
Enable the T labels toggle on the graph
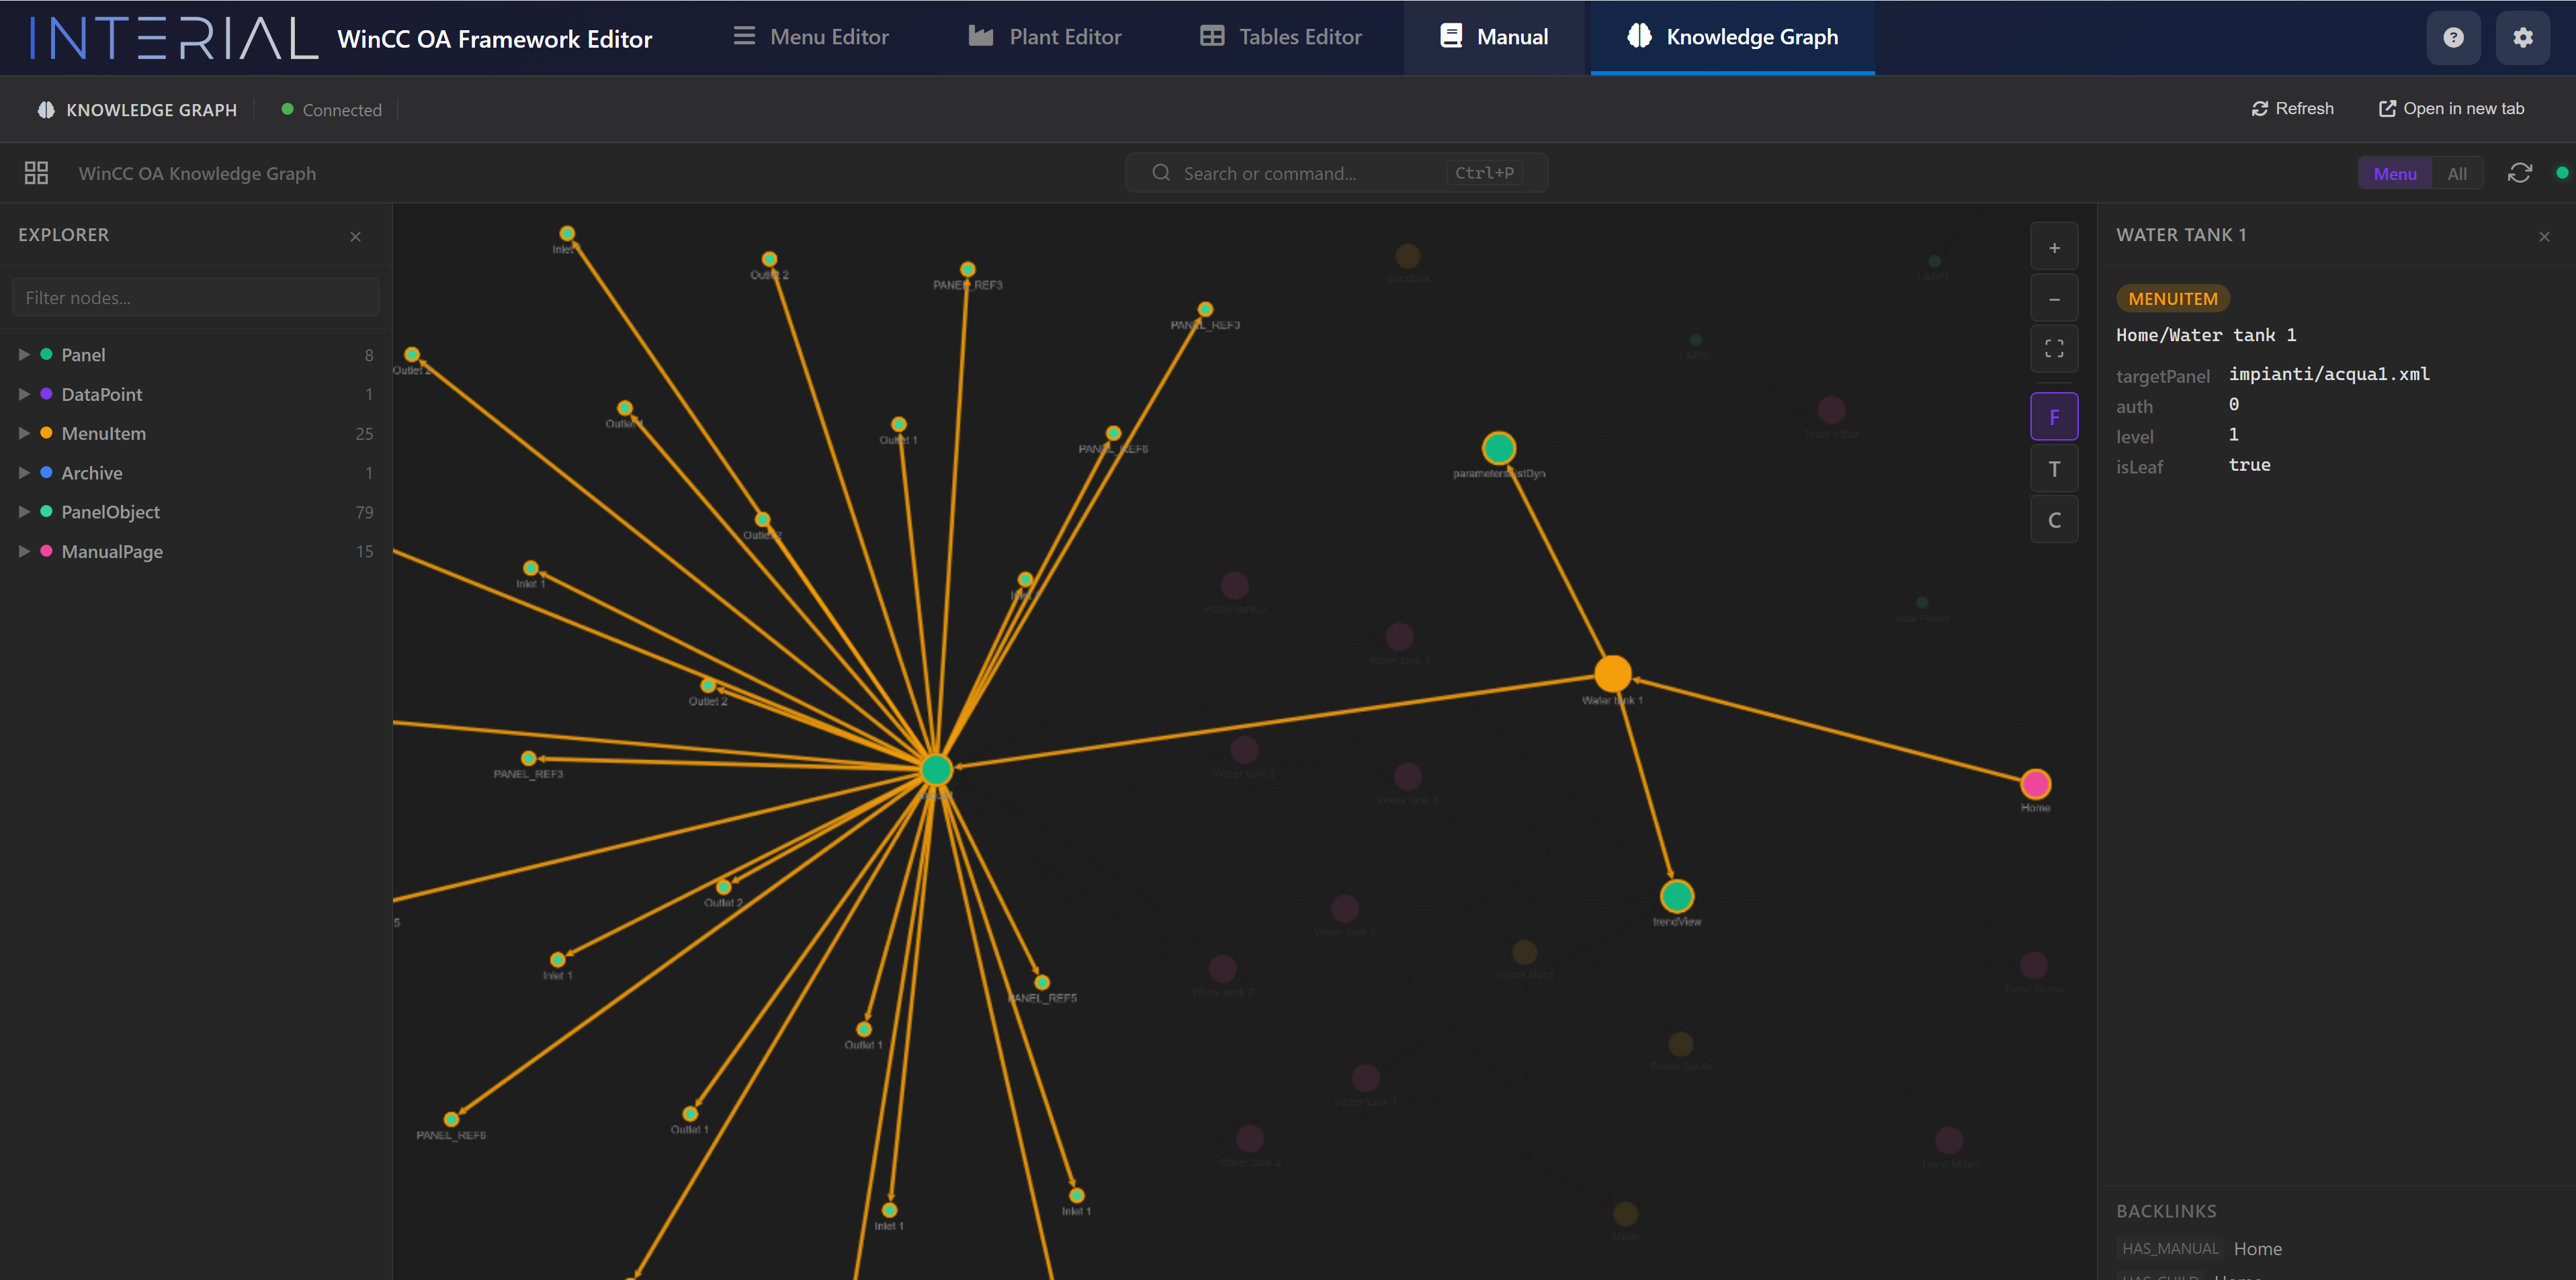click(2055, 467)
